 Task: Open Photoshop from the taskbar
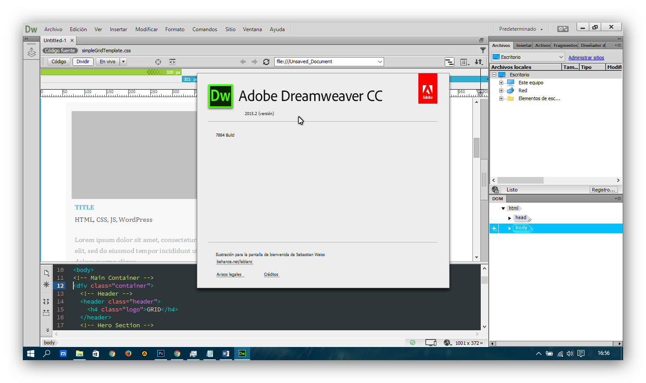(161, 354)
